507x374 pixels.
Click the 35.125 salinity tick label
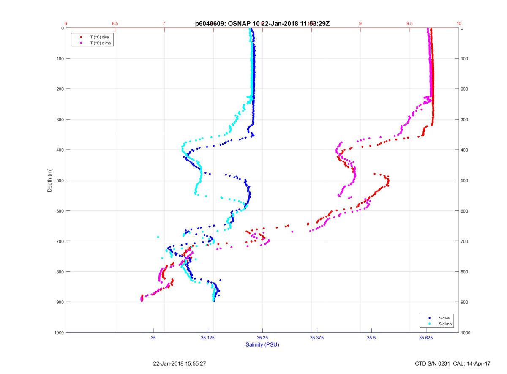[208, 338]
